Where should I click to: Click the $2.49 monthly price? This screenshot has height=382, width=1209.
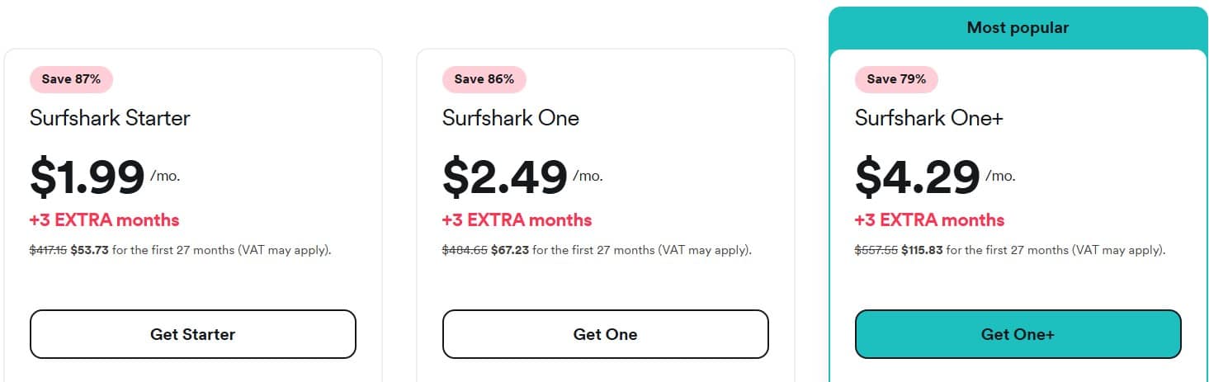[505, 177]
